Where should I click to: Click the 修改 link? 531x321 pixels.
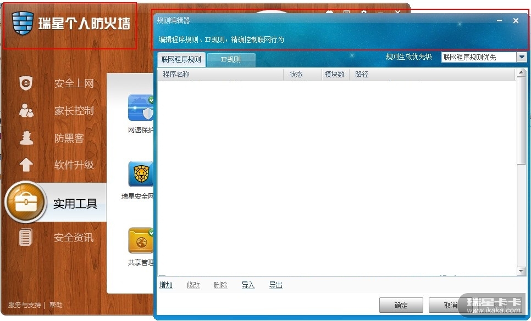(193, 285)
